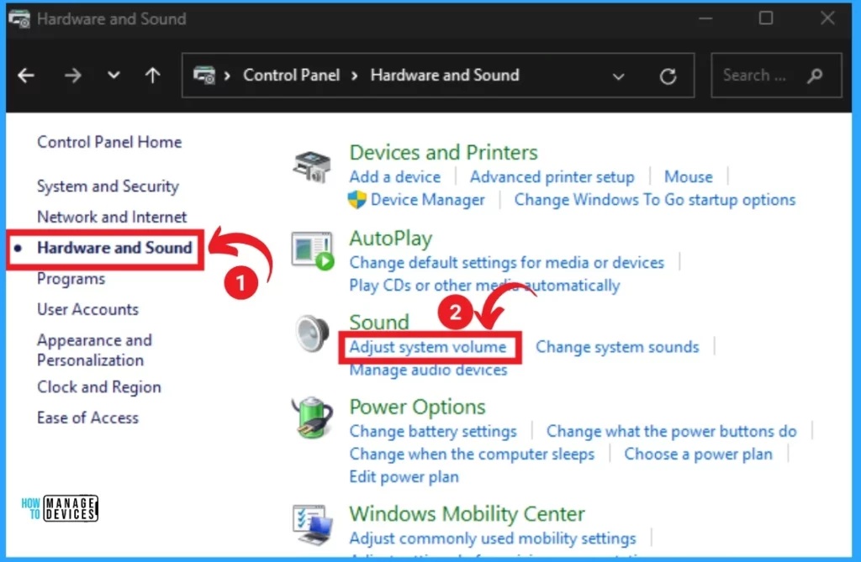Click the Control Panel icon in address bar
The width and height of the screenshot is (861, 562).
click(x=204, y=75)
